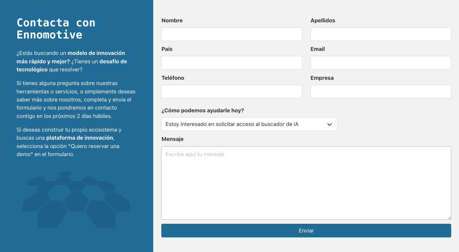The width and height of the screenshot is (459, 252).
Task: Click the bold 'plataforma de innovación' text
Action: 80,138
